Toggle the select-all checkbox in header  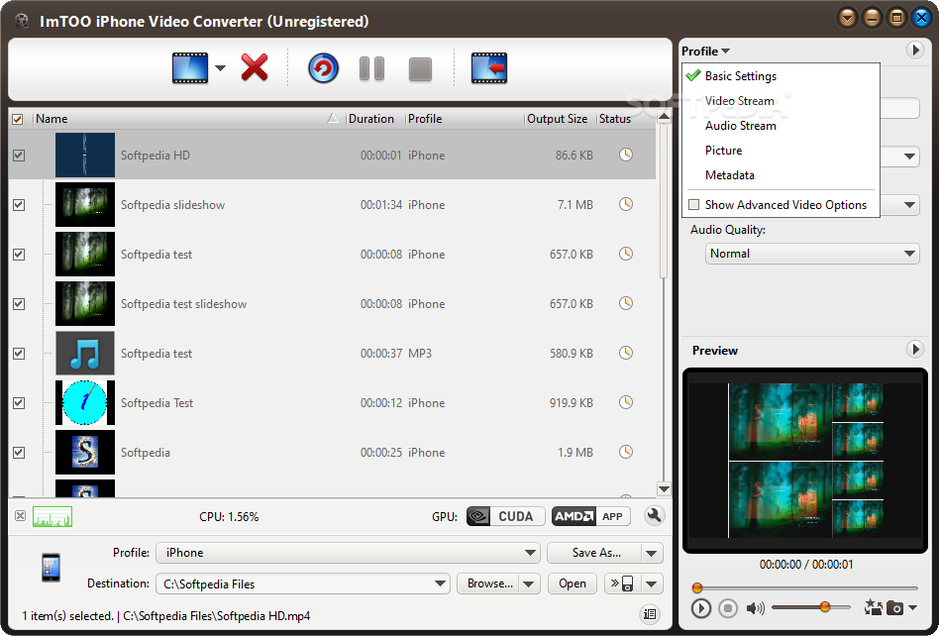tap(18, 119)
